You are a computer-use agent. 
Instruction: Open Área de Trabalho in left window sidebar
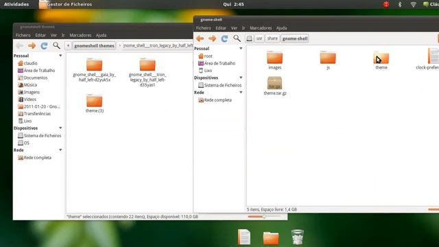(x=36, y=71)
